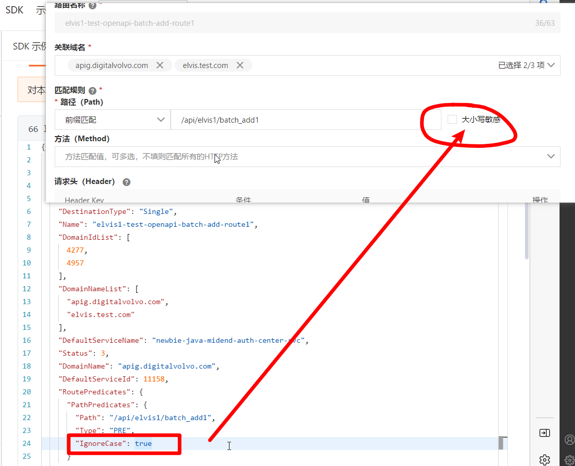Click the "elvis.test.com" string on code line 14
The height and width of the screenshot is (466, 575).
pyautogui.click(x=101, y=314)
